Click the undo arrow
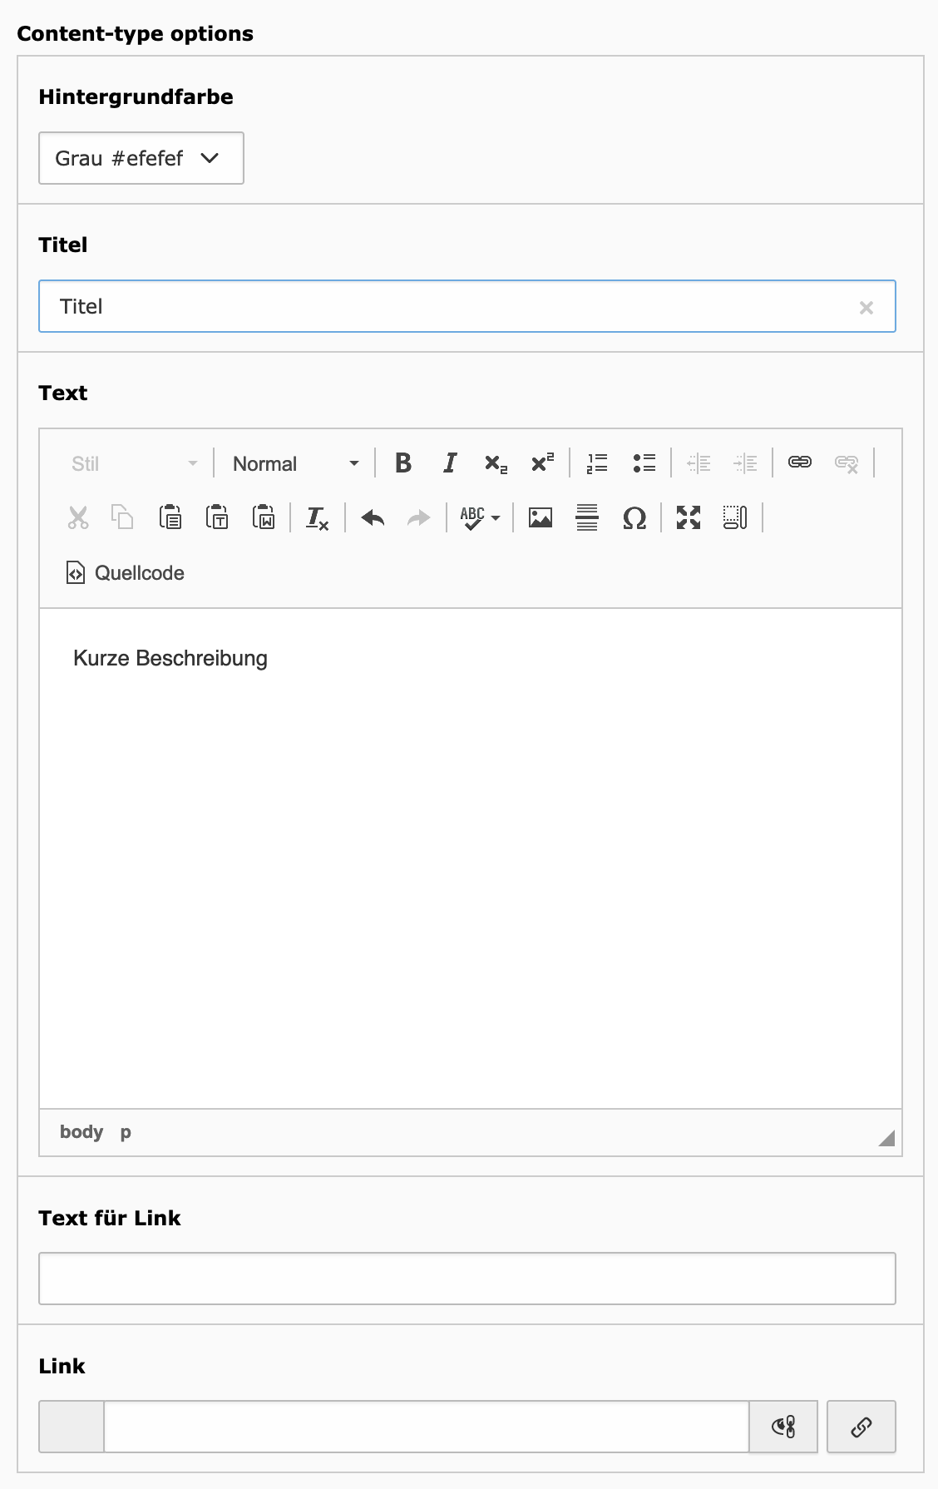This screenshot has width=938, height=1489. coord(373,518)
